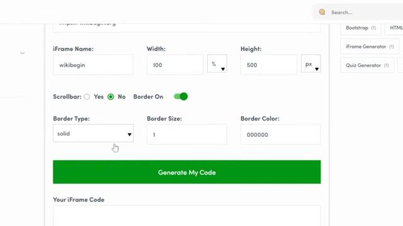The height and width of the screenshot is (226, 403).
Task: Open the iFrame Generator tag link
Action: coord(370,46)
